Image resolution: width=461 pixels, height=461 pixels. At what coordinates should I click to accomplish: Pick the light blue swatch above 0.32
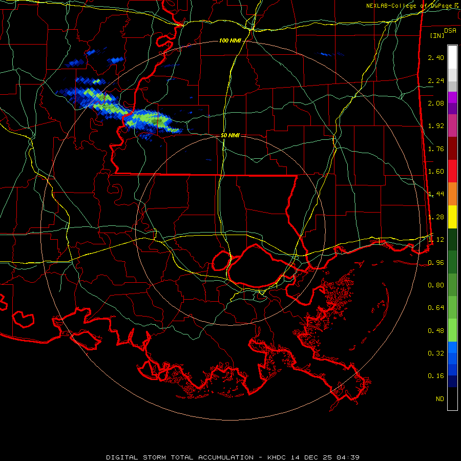click(x=452, y=347)
